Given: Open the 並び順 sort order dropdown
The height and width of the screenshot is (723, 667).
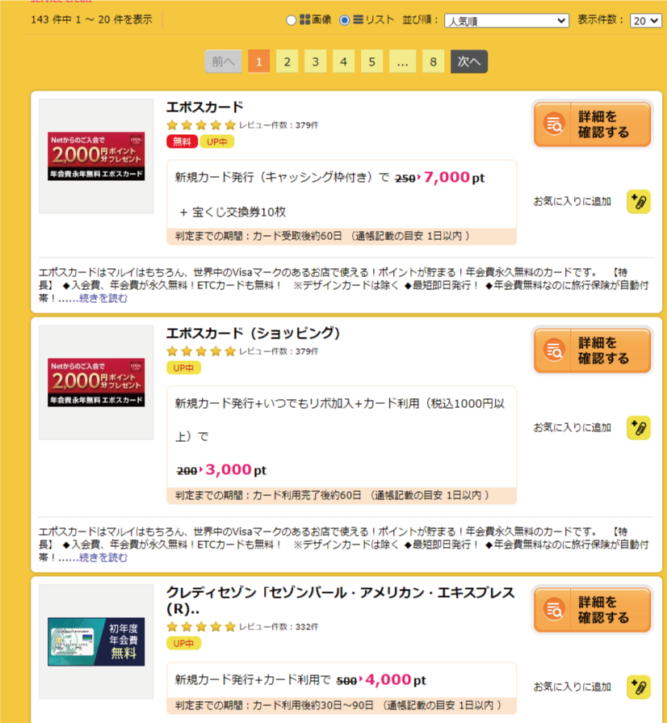Looking at the screenshot, I should tap(506, 21).
